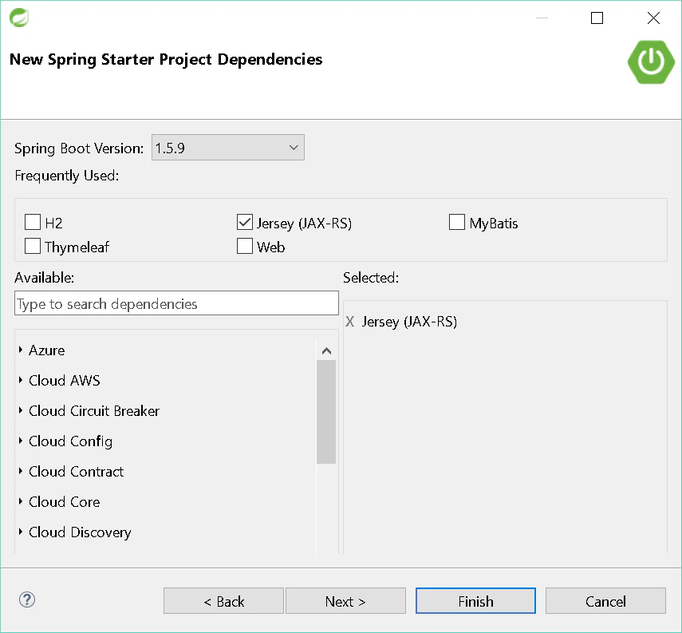This screenshot has width=682, height=633.
Task: Close the dialog window
Action: (653, 18)
